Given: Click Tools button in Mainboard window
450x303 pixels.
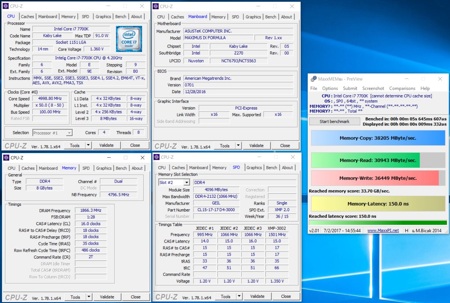Looking at the screenshot, I should pyautogui.click(x=225, y=145).
